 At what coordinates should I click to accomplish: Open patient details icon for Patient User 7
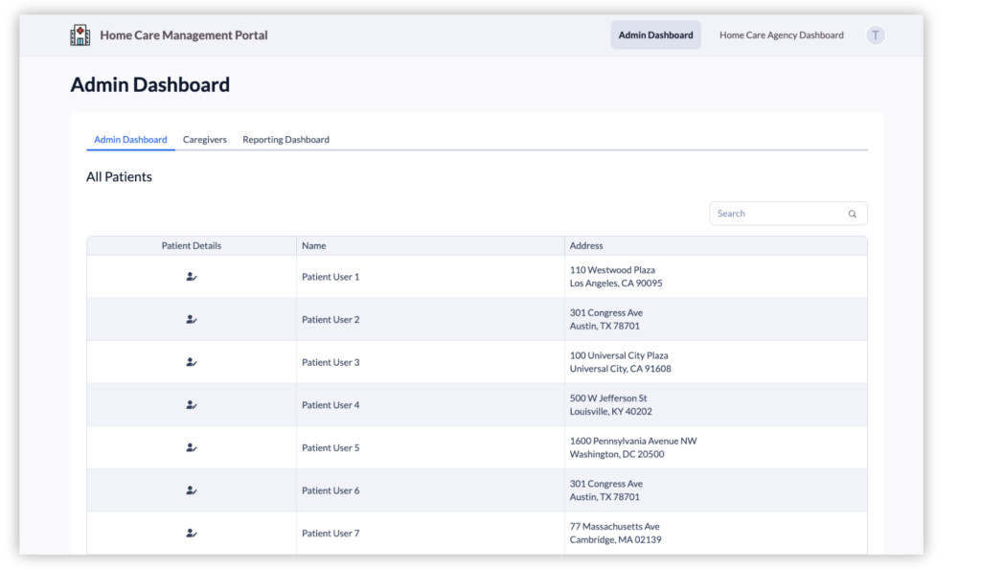tap(192, 534)
